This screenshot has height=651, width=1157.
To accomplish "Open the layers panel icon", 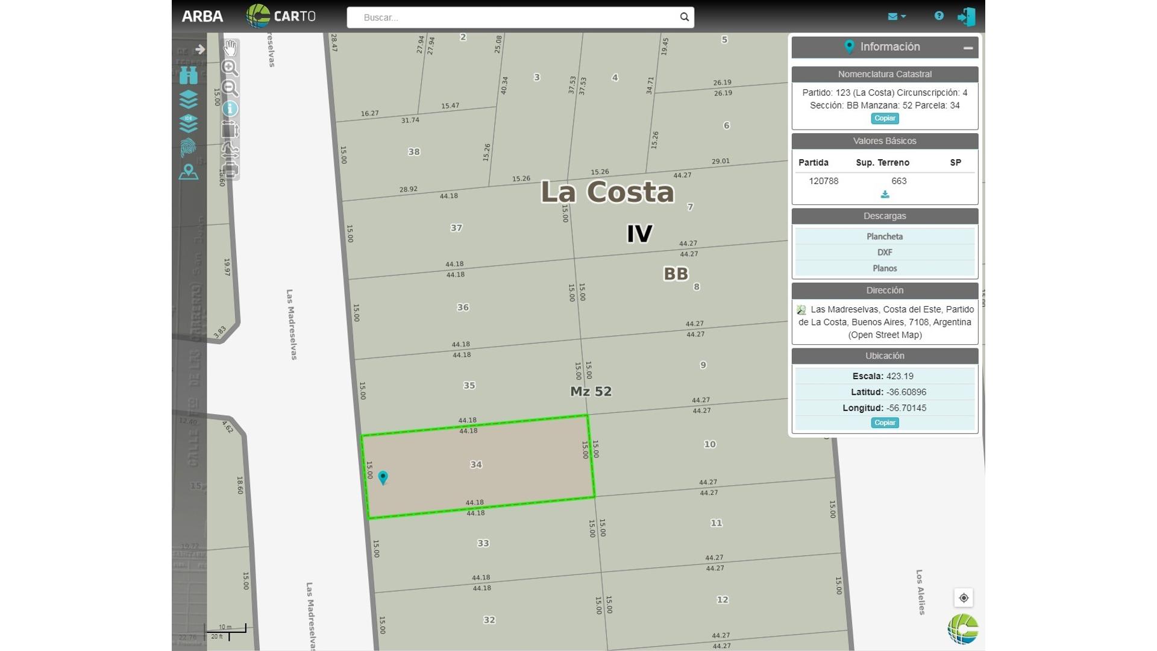I will pyautogui.click(x=189, y=99).
